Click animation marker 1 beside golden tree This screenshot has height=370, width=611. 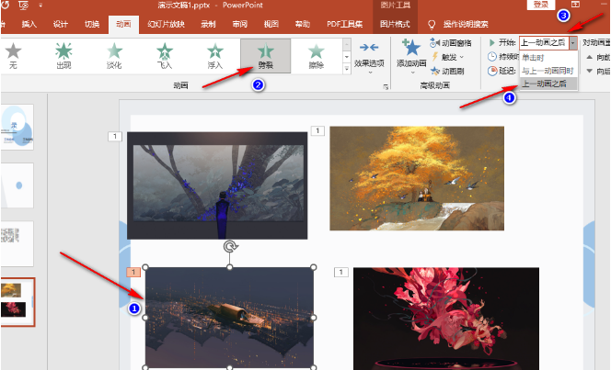click(x=317, y=130)
